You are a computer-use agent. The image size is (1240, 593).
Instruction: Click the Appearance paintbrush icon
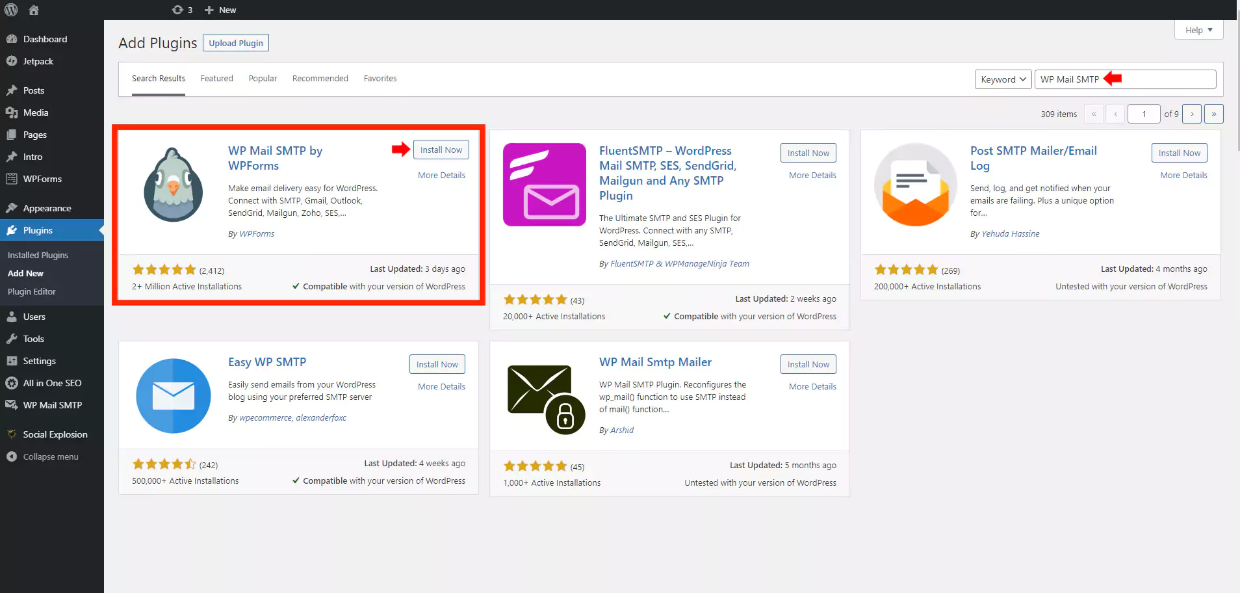(12, 208)
